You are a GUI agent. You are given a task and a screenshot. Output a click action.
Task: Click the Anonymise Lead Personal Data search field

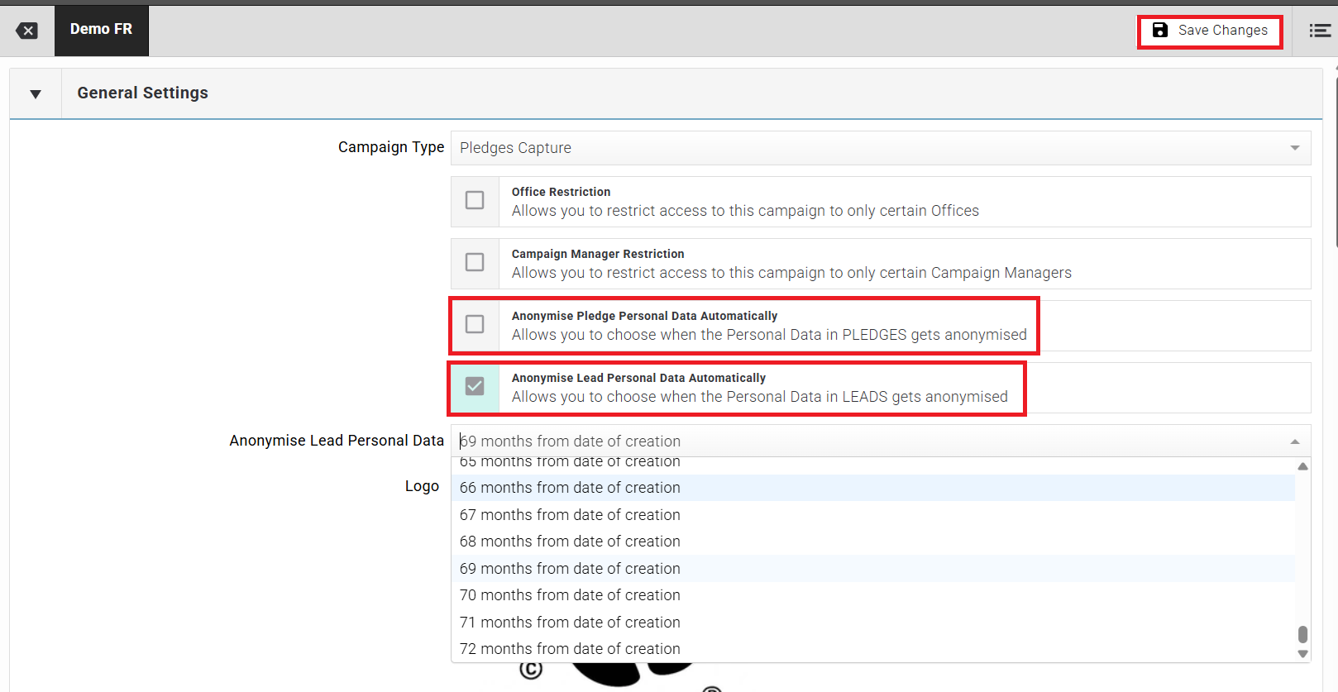tap(868, 441)
